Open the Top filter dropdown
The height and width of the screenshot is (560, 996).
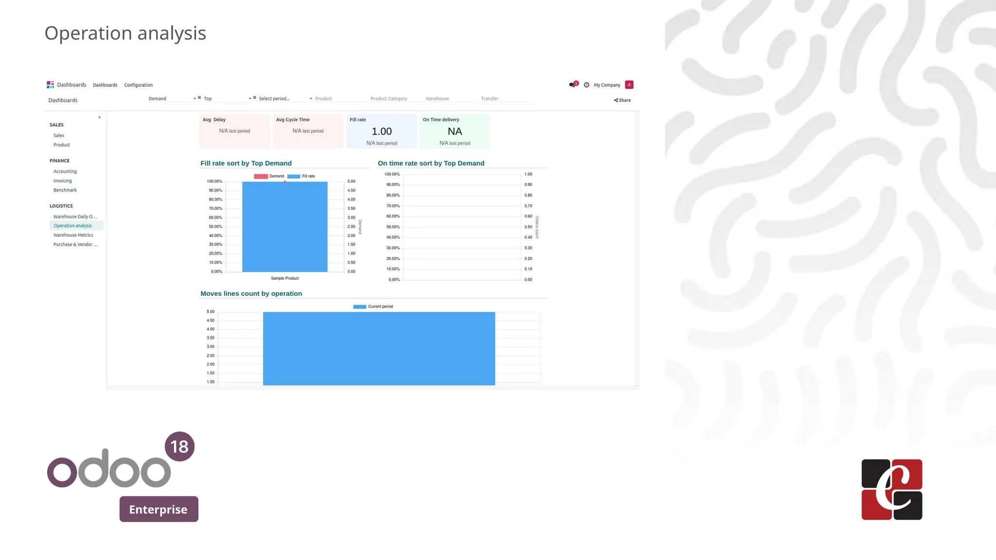click(x=227, y=99)
